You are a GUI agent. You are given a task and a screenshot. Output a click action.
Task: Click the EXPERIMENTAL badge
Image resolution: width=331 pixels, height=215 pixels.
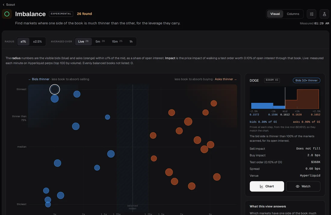tap(61, 14)
